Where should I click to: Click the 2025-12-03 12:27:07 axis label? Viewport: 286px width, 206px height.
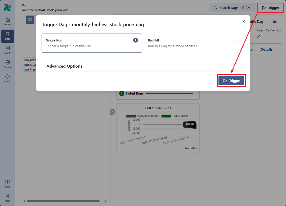click(x=133, y=140)
